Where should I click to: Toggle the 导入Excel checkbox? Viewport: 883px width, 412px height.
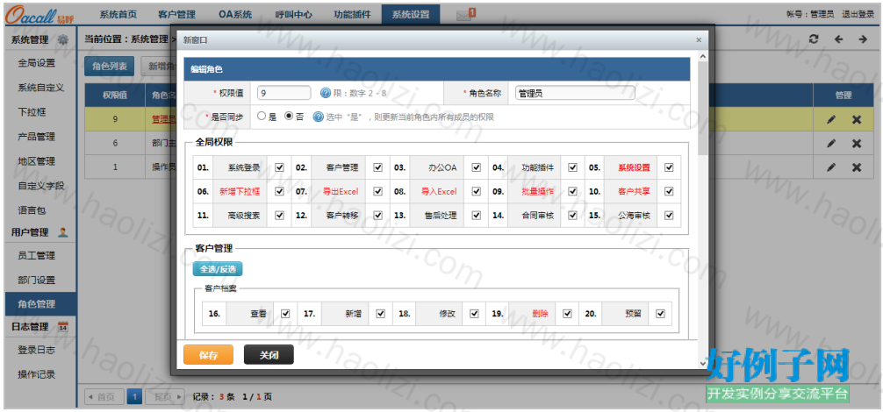coord(477,192)
